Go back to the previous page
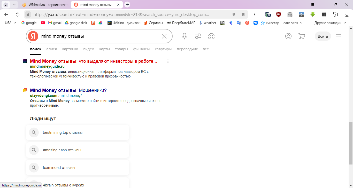This screenshot has width=353, height=188. tap(6, 14)
